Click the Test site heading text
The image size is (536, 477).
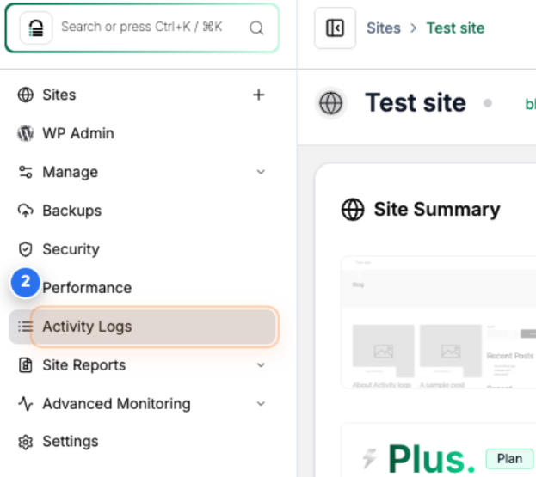(416, 102)
